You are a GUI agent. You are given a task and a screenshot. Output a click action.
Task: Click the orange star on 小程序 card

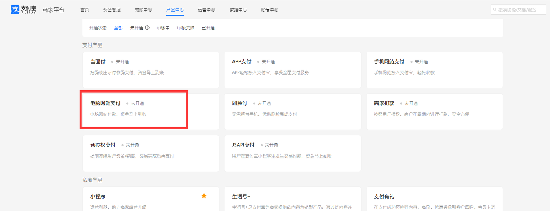click(204, 196)
